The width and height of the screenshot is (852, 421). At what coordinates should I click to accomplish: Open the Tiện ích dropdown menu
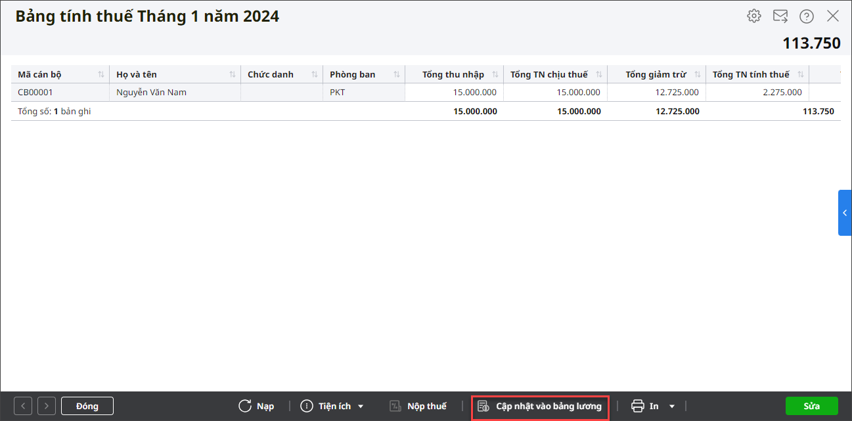(332, 406)
